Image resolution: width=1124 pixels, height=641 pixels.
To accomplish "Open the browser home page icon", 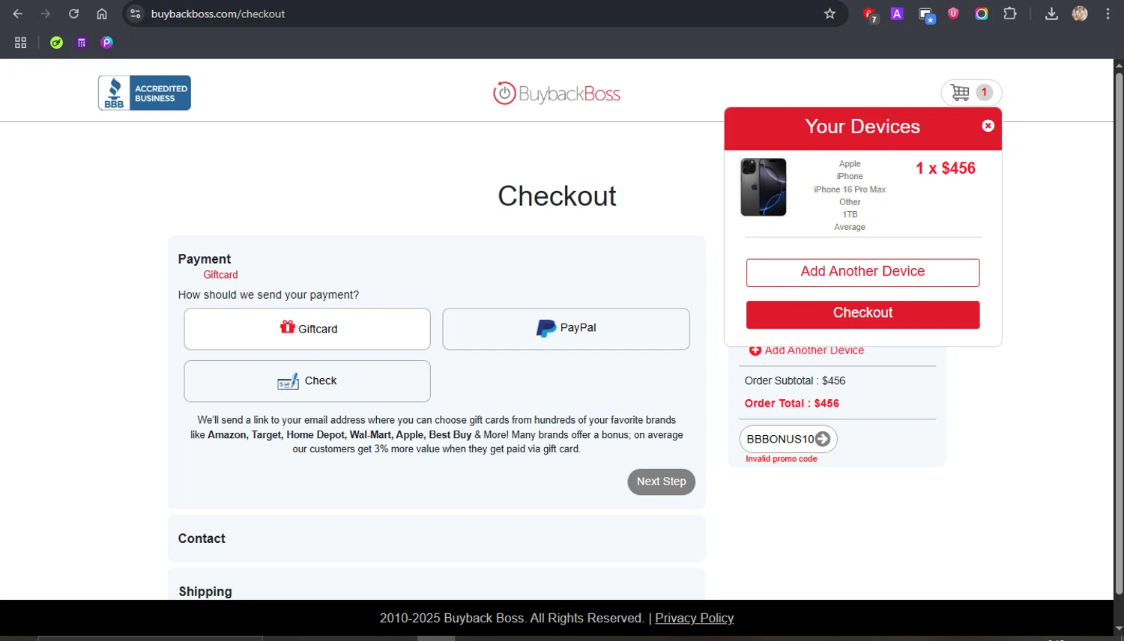I will click(102, 13).
